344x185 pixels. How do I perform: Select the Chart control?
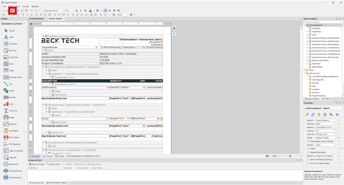9,104
